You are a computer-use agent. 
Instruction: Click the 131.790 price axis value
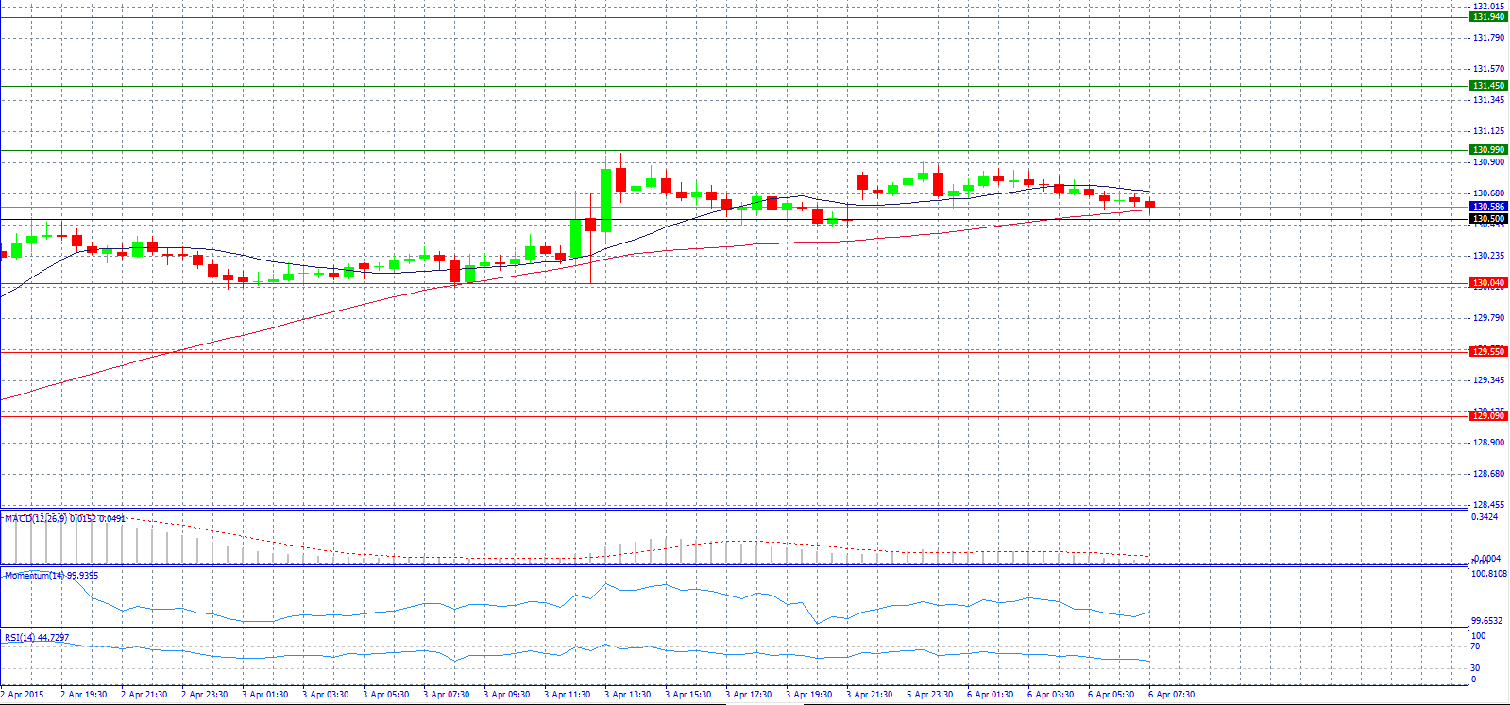click(x=1489, y=38)
